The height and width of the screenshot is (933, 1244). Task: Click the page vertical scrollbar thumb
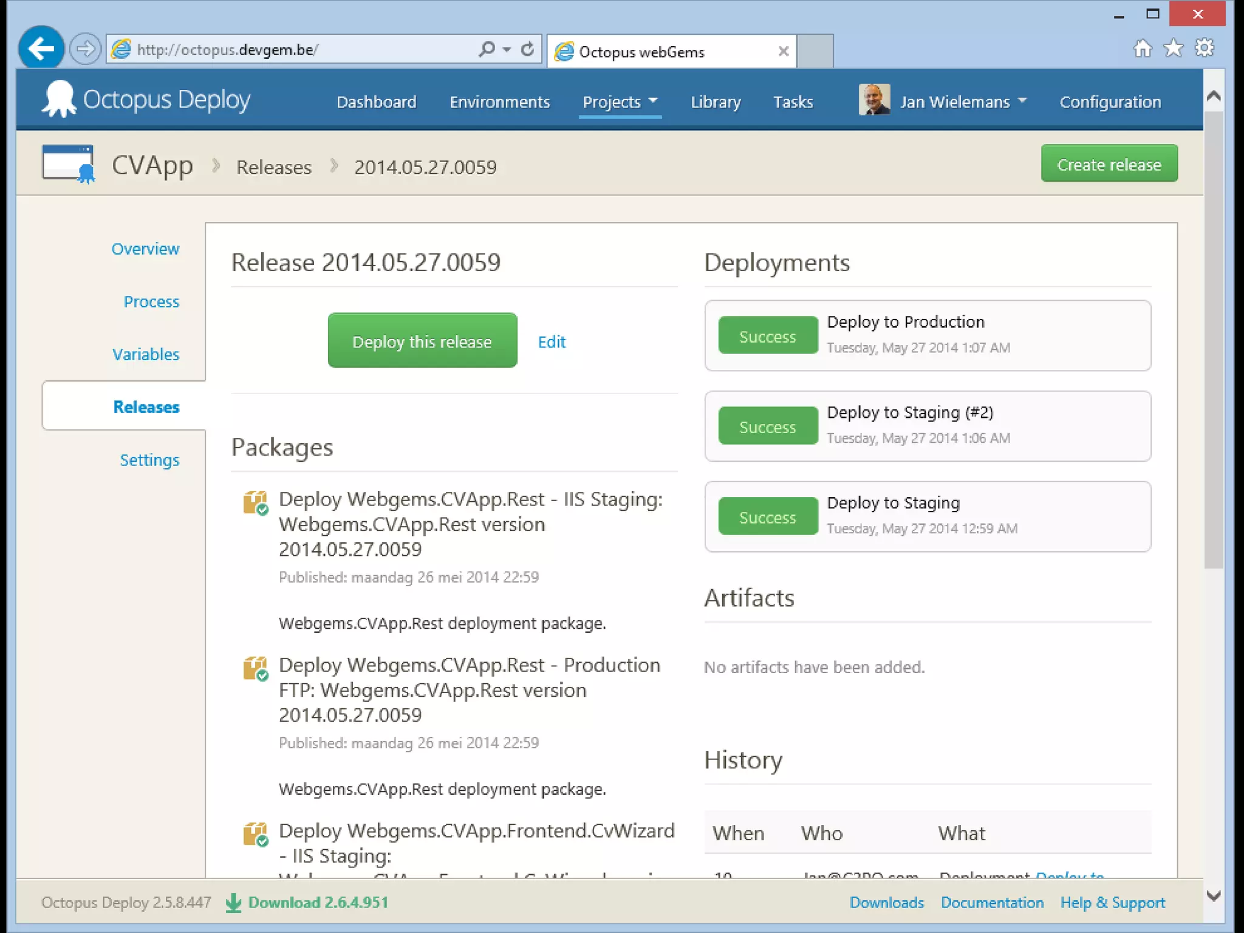pos(1214,340)
